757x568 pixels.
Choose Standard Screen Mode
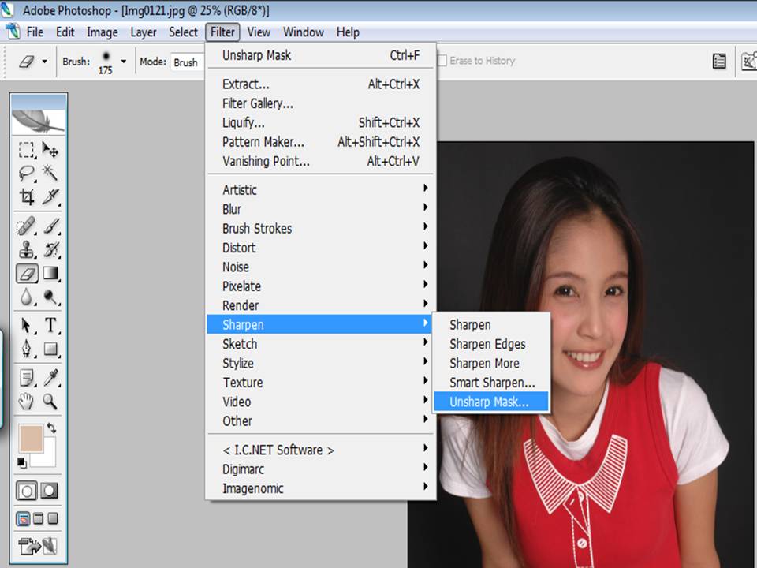tap(23, 519)
